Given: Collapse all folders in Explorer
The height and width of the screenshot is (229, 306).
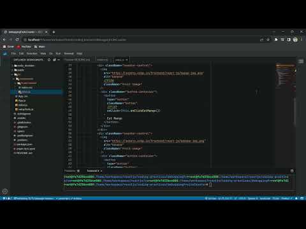Looking at the screenshot, I should pyautogui.click(x=54, y=60).
